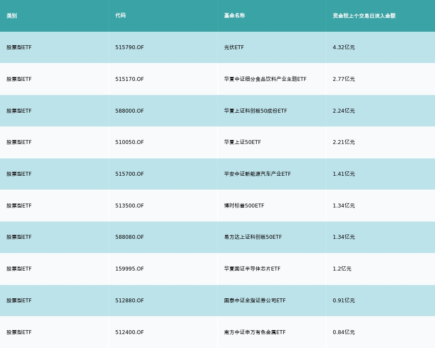Click the 代码 column header
Viewport: 435px width, 348px height.
pos(120,16)
